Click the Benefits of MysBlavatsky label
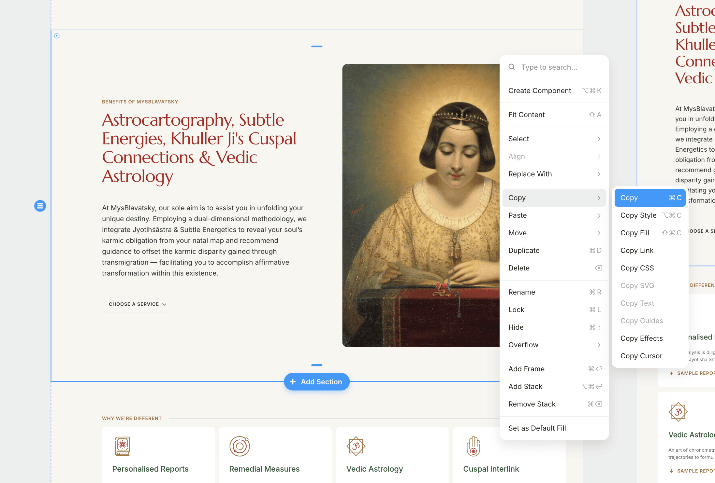The image size is (715, 483). pyautogui.click(x=140, y=102)
